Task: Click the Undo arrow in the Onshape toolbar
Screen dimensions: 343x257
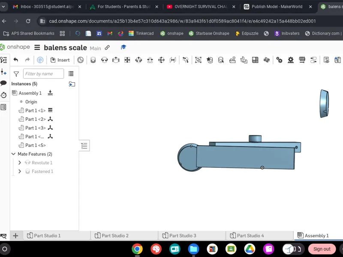Action: pos(16,60)
